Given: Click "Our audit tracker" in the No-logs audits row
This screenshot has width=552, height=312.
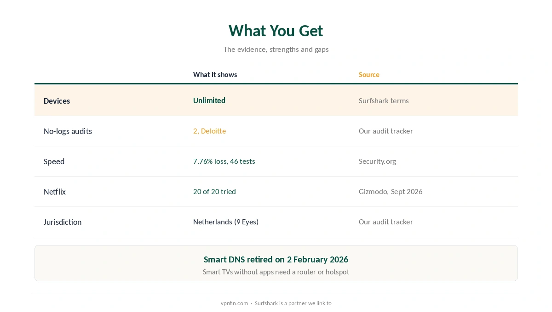Looking at the screenshot, I should pyautogui.click(x=386, y=131).
